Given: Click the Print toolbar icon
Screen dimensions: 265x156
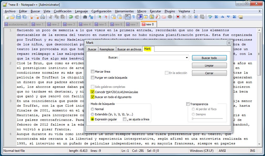Looking at the screenshot, I should pyautogui.click(x=43, y=17).
